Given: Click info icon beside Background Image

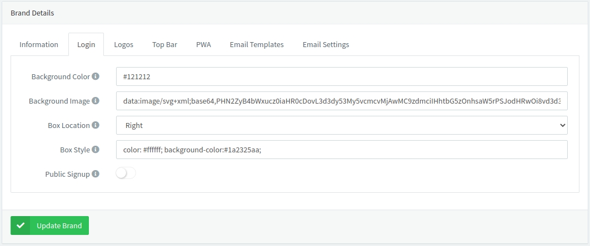Looking at the screenshot, I should pos(96,101).
